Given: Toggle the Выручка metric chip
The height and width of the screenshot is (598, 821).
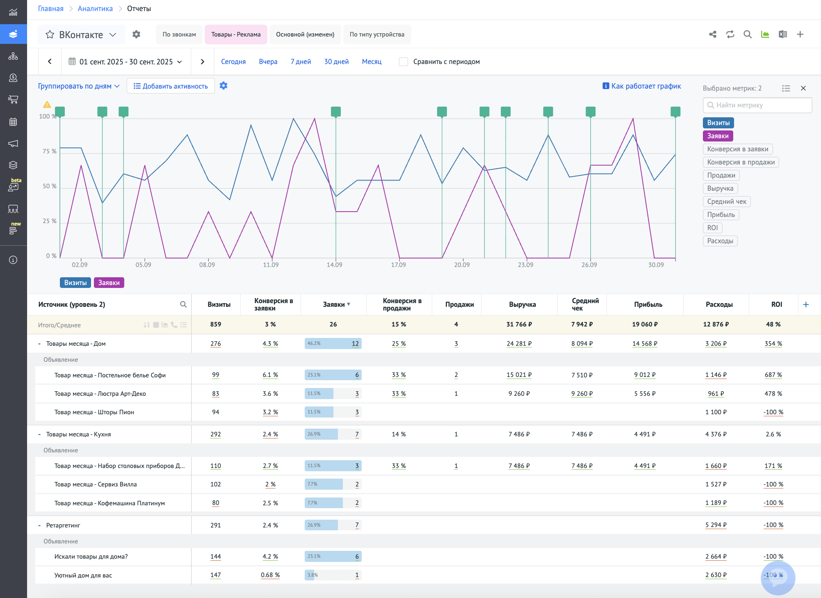Looking at the screenshot, I should click(x=720, y=188).
